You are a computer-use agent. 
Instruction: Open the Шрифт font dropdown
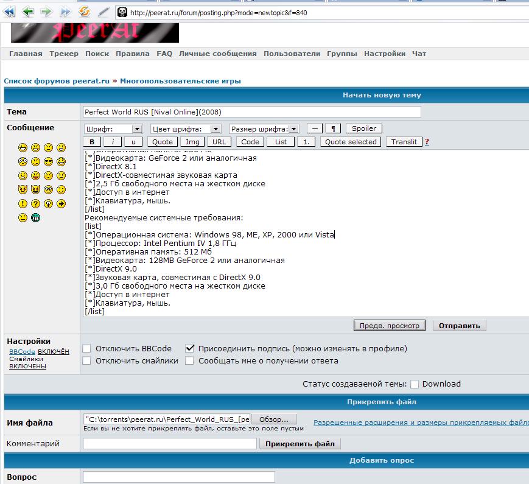click(113, 129)
